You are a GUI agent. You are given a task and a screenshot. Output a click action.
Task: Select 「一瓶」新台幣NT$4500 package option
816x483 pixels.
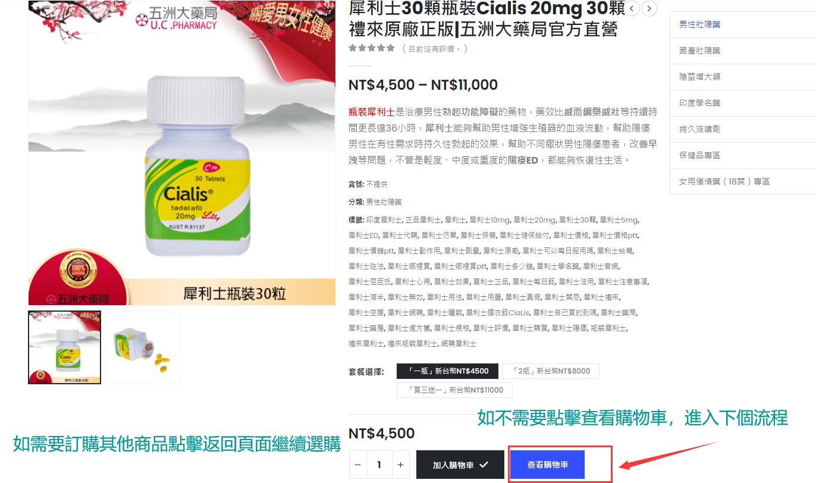[448, 371]
